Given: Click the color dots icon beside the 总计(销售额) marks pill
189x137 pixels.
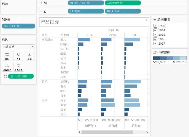Looking at the screenshot, I should click(x=5, y=76).
